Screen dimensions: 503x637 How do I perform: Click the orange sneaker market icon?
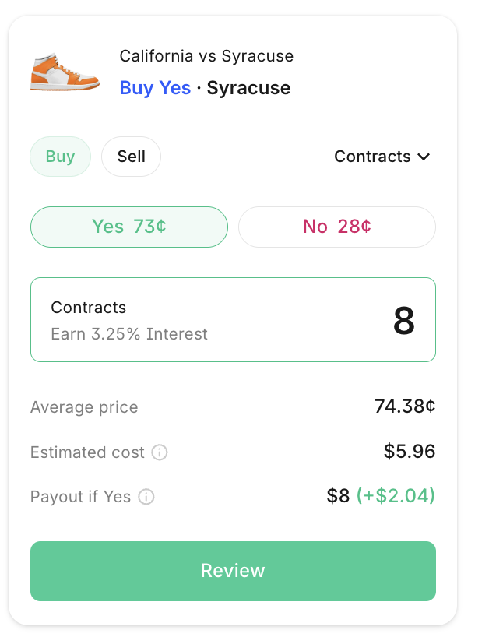pyautogui.click(x=65, y=72)
